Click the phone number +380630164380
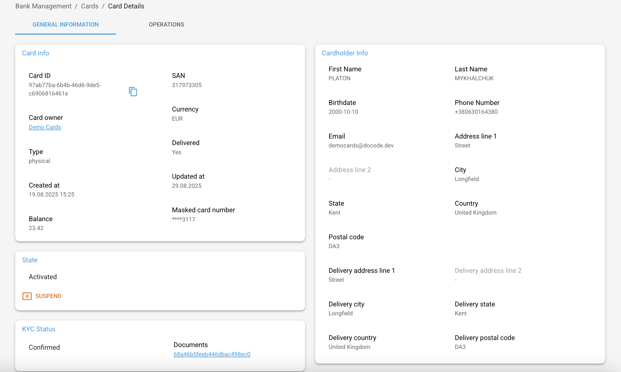 476,112
